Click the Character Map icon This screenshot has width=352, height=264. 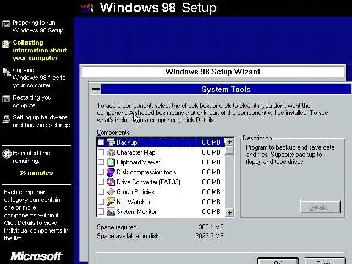111,152
